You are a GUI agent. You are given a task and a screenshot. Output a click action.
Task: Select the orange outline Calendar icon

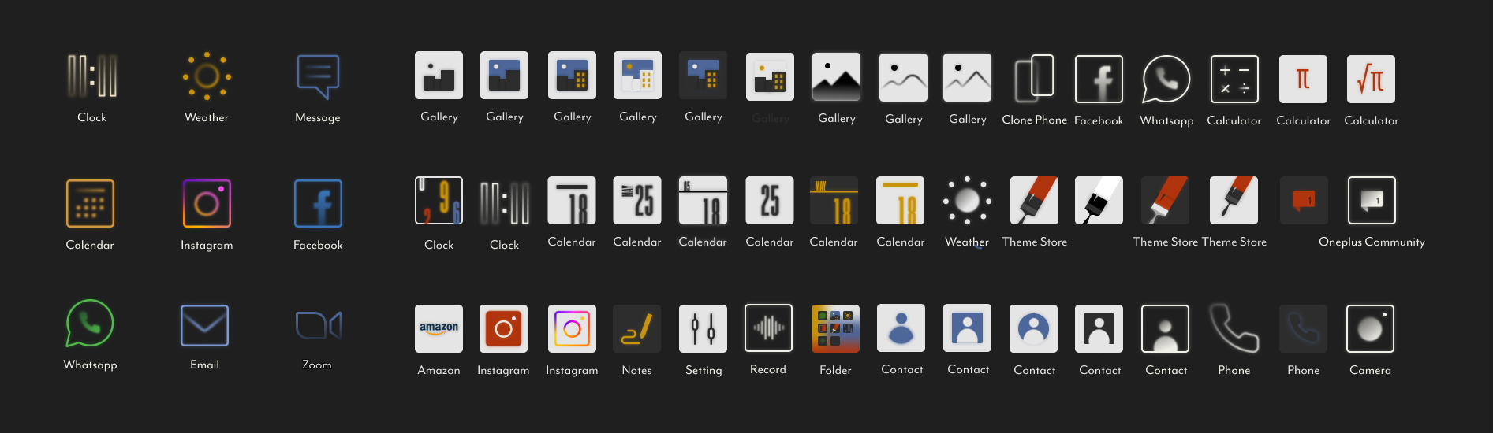(x=90, y=203)
